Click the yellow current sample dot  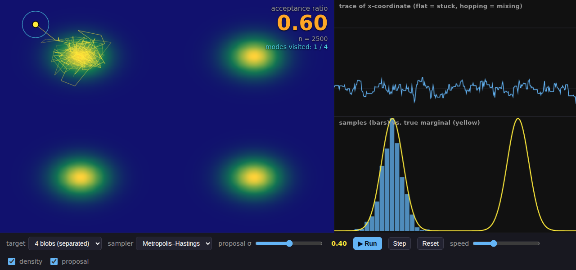point(36,24)
